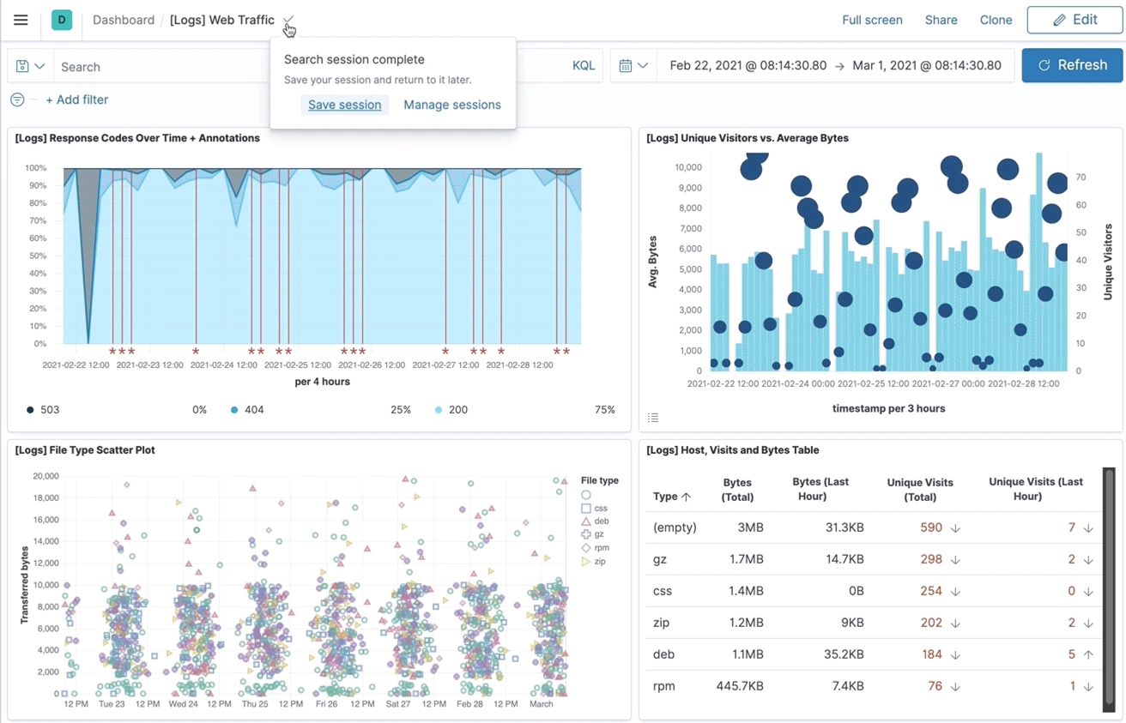Click the green D space avatar
The width and height of the screenshot is (1126, 723).
click(x=62, y=20)
